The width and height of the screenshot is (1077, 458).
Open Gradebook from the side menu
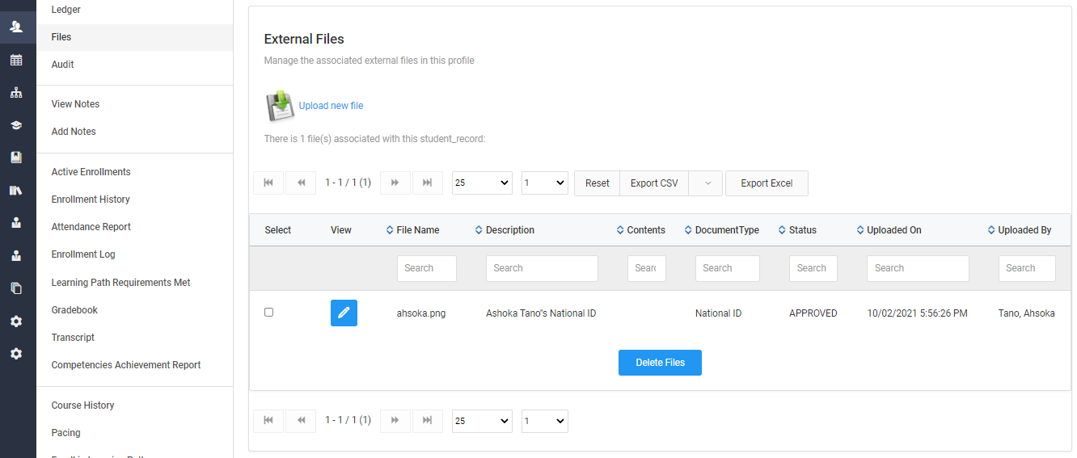tap(74, 310)
